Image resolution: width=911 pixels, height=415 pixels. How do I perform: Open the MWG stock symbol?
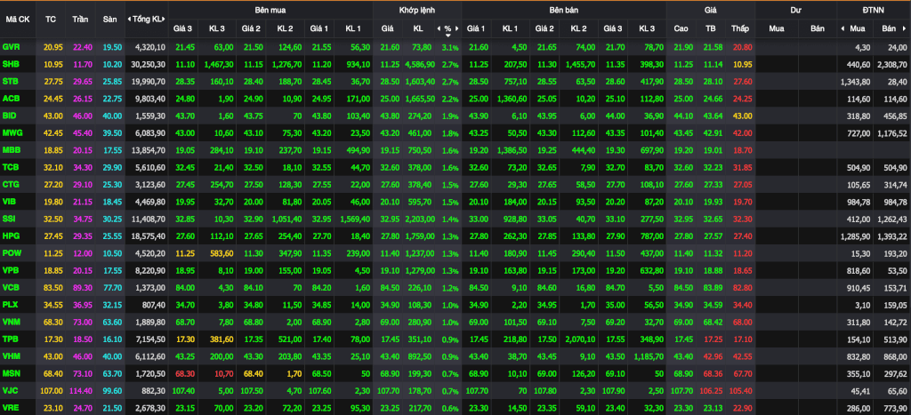tap(12, 133)
